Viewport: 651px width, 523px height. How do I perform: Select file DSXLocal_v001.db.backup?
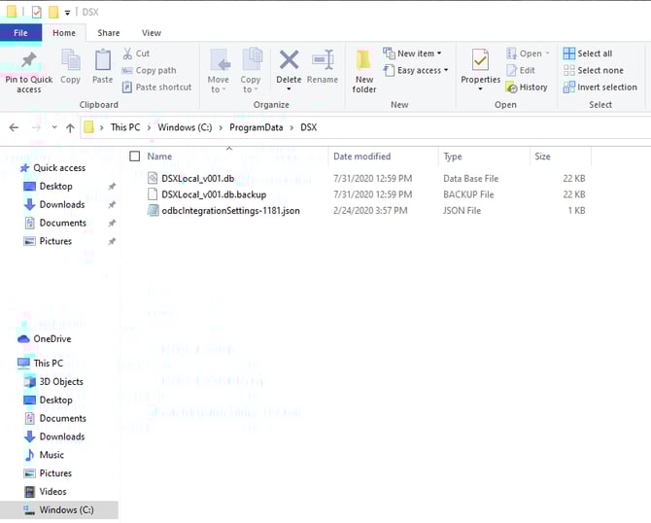[x=214, y=194]
